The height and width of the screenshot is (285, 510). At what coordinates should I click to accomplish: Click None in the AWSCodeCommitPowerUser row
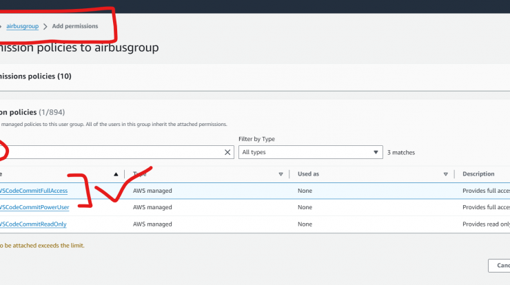pos(305,207)
